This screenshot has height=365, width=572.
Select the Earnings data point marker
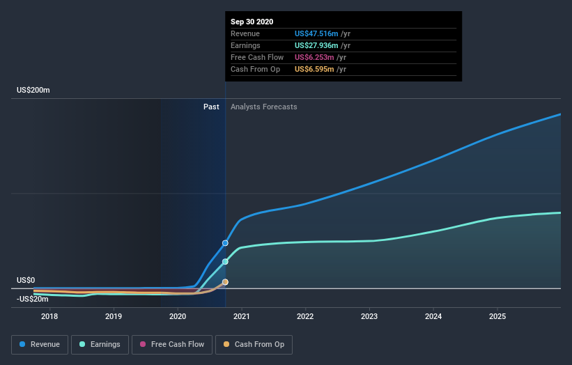[225, 262]
